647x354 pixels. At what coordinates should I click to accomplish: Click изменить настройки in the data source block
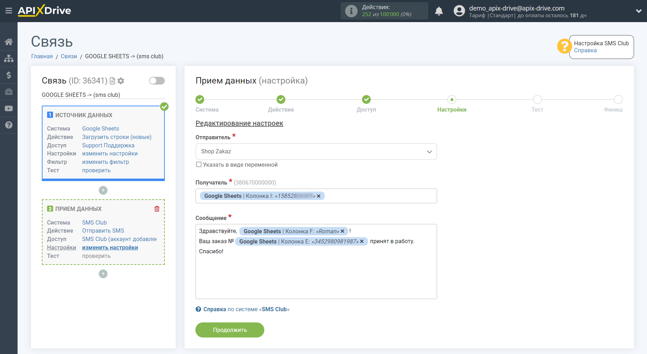[110, 154]
